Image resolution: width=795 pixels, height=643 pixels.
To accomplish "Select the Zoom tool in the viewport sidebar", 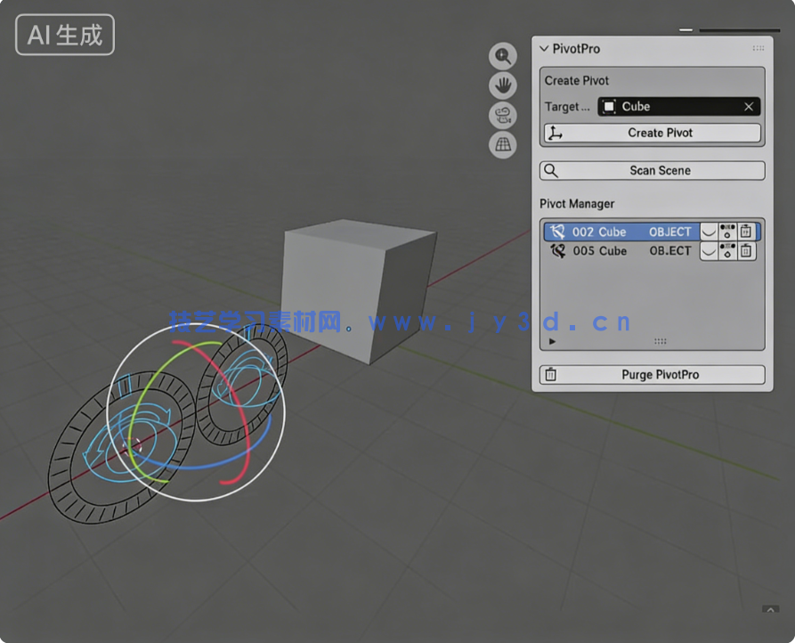I will 502,55.
